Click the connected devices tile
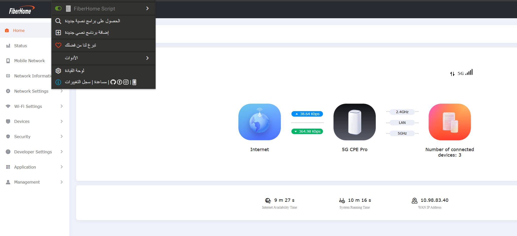This screenshot has height=236, width=517. pyautogui.click(x=450, y=122)
